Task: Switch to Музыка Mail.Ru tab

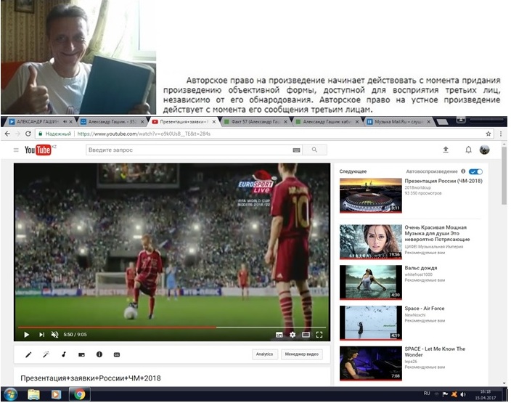Action: 398,121
